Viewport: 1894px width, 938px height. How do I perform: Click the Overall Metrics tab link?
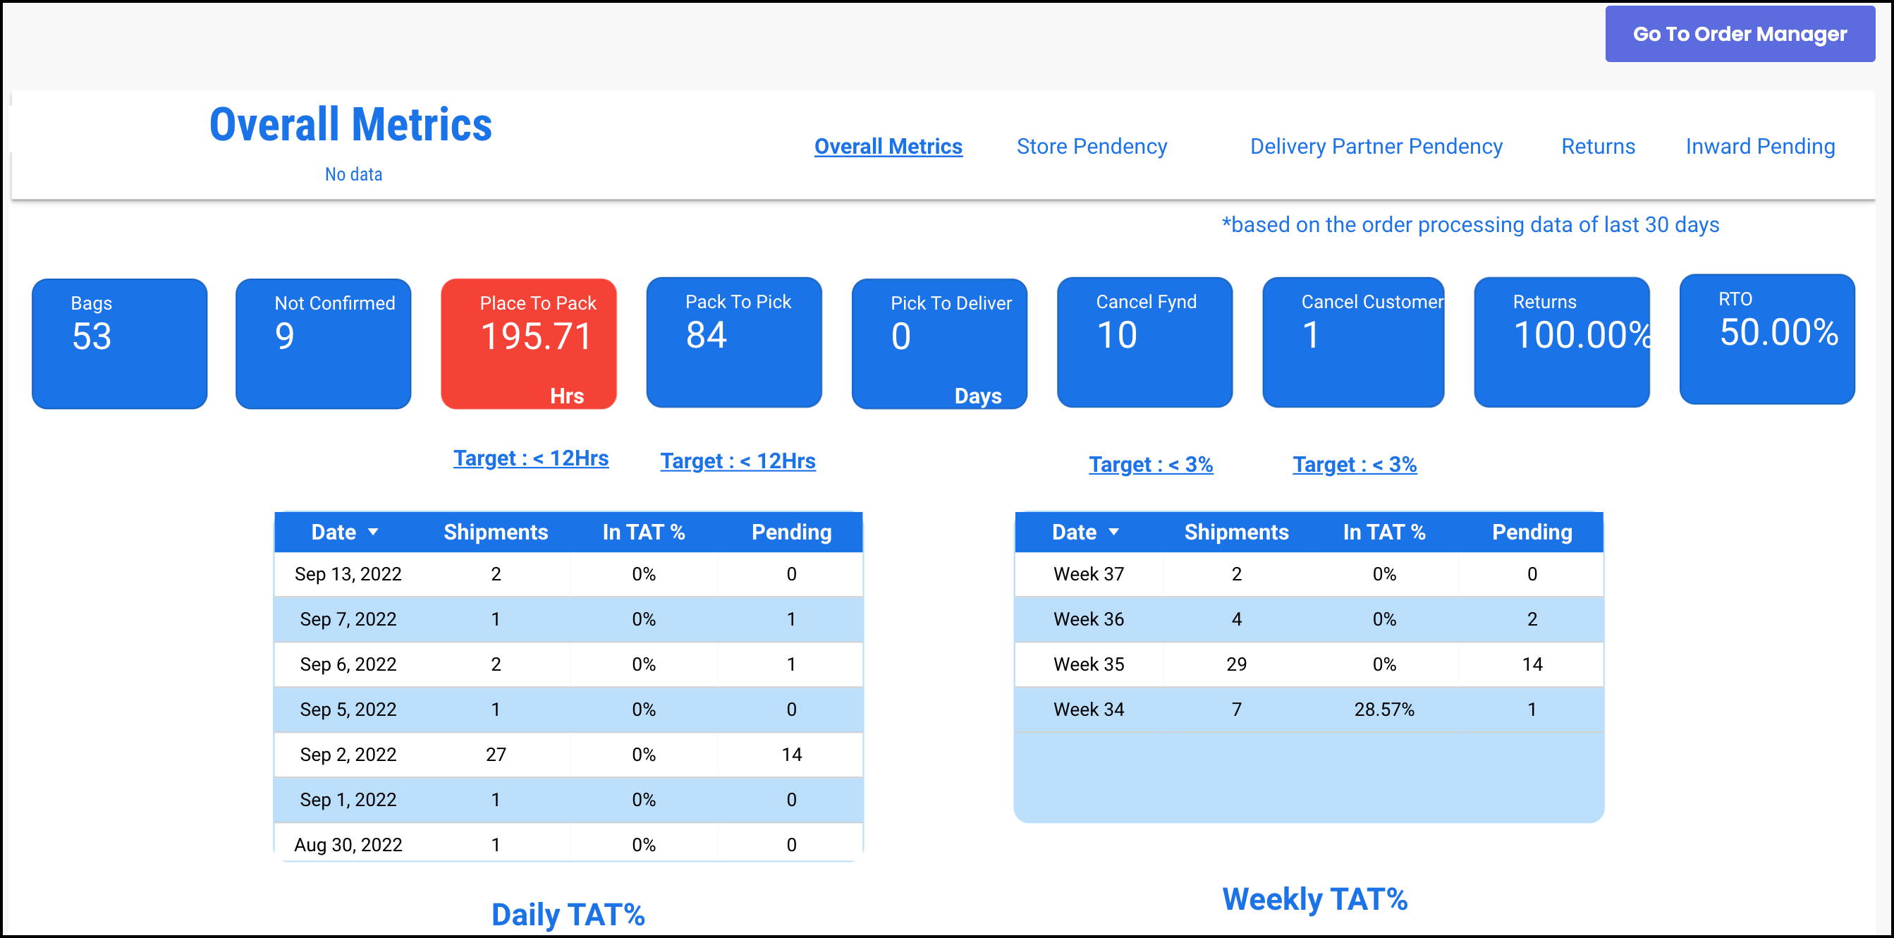point(888,146)
